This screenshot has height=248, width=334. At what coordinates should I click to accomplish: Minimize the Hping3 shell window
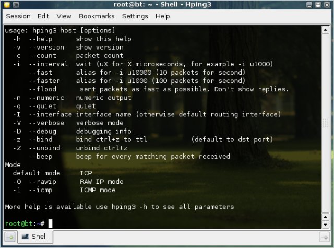(x=309, y=5)
